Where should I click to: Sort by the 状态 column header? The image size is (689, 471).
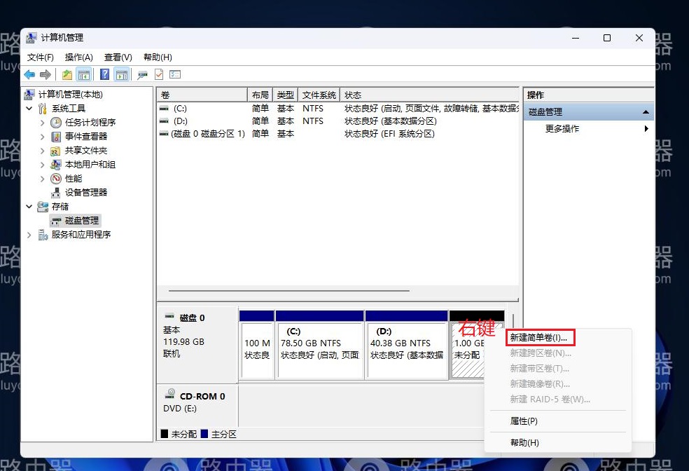point(429,95)
